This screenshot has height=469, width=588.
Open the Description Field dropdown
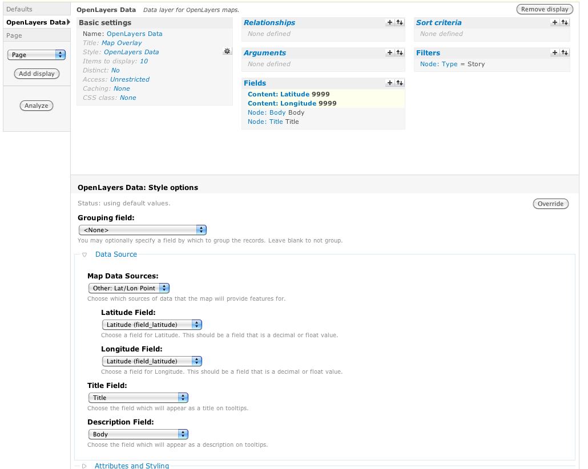click(x=138, y=434)
